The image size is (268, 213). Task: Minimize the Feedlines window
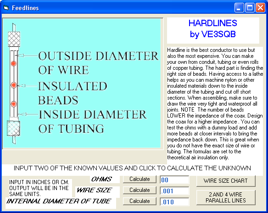pos(239,8)
